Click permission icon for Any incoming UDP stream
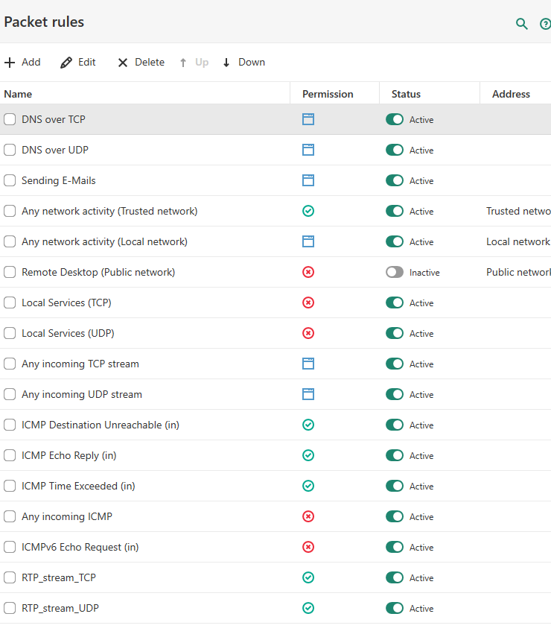Screen dimensions: 551x640 pyautogui.click(x=308, y=394)
